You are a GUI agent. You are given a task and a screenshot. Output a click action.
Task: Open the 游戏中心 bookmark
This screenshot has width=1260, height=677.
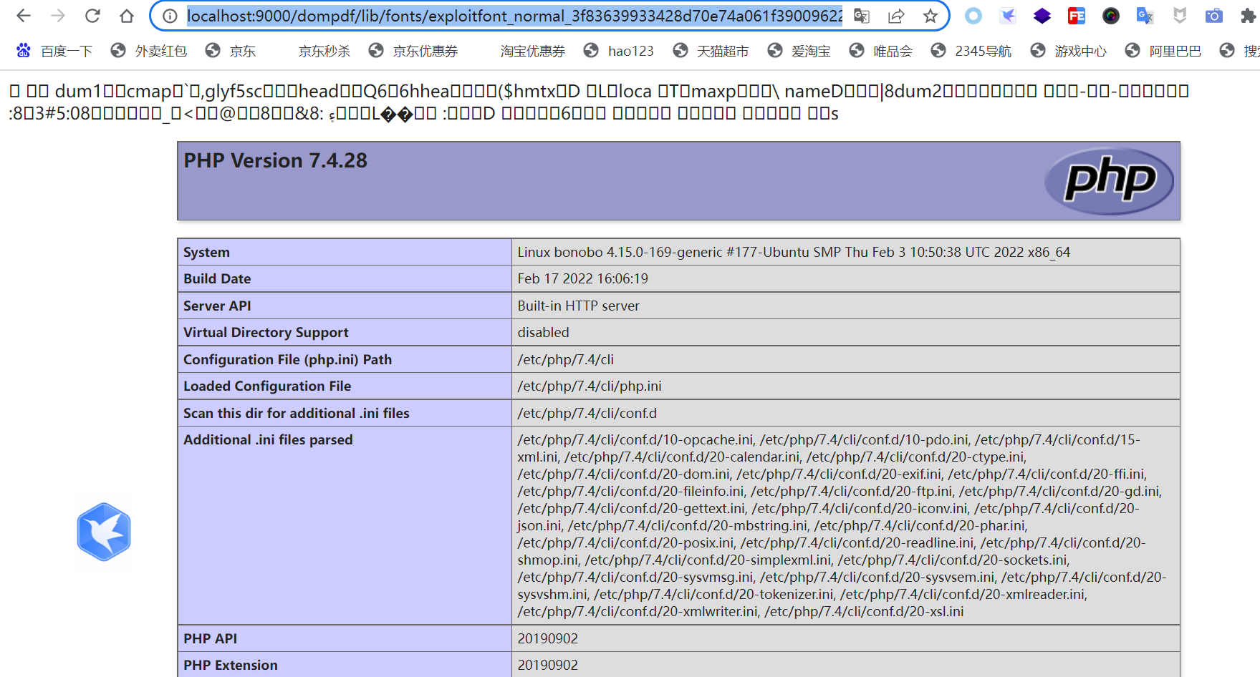point(1069,51)
